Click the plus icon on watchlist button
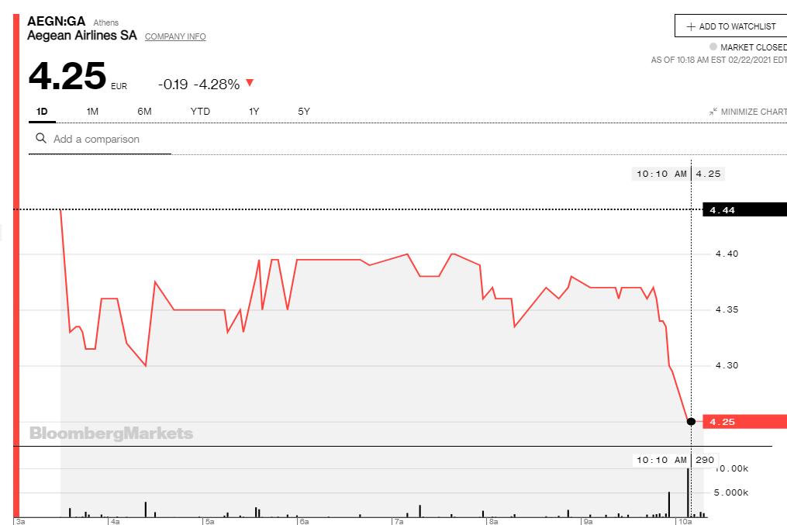The width and height of the screenshot is (787, 525). (x=691, y=26)
